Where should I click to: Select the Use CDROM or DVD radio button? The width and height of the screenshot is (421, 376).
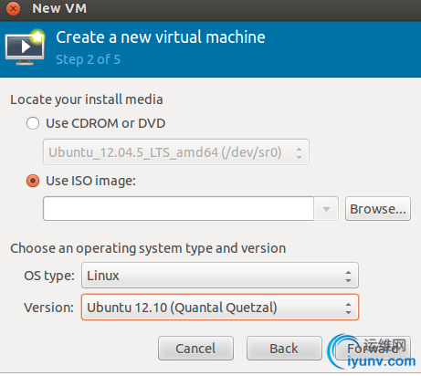(x=33, y=123)
